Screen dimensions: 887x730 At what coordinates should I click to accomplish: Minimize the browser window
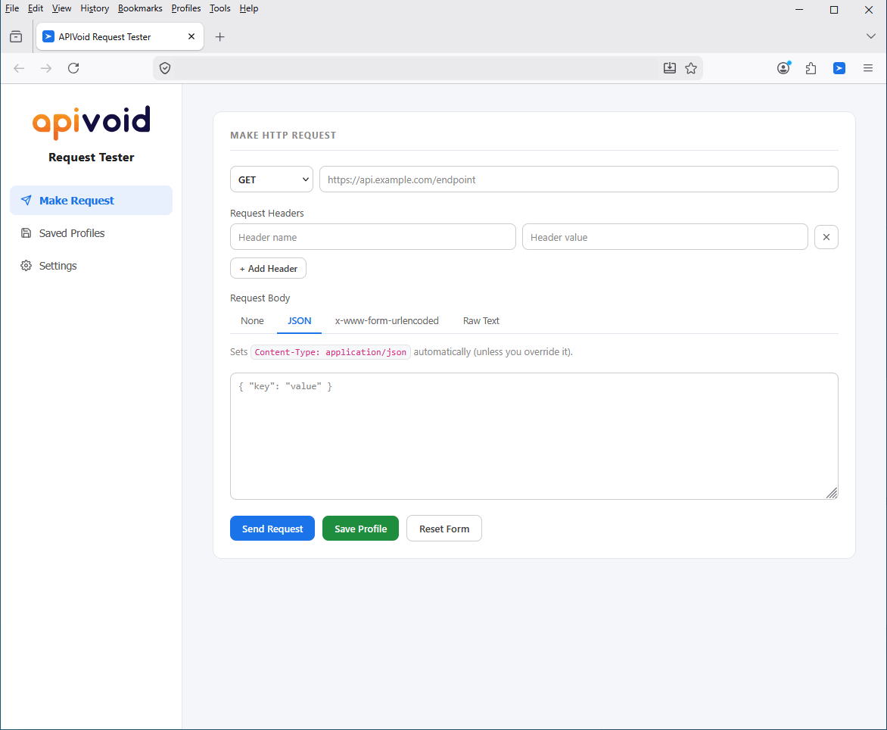point(798,10)
